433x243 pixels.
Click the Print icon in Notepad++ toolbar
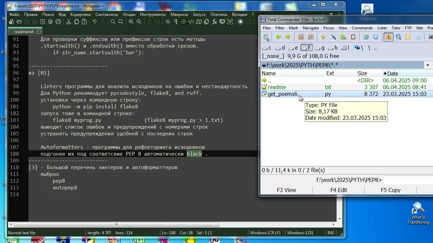[x=58, y=22]
